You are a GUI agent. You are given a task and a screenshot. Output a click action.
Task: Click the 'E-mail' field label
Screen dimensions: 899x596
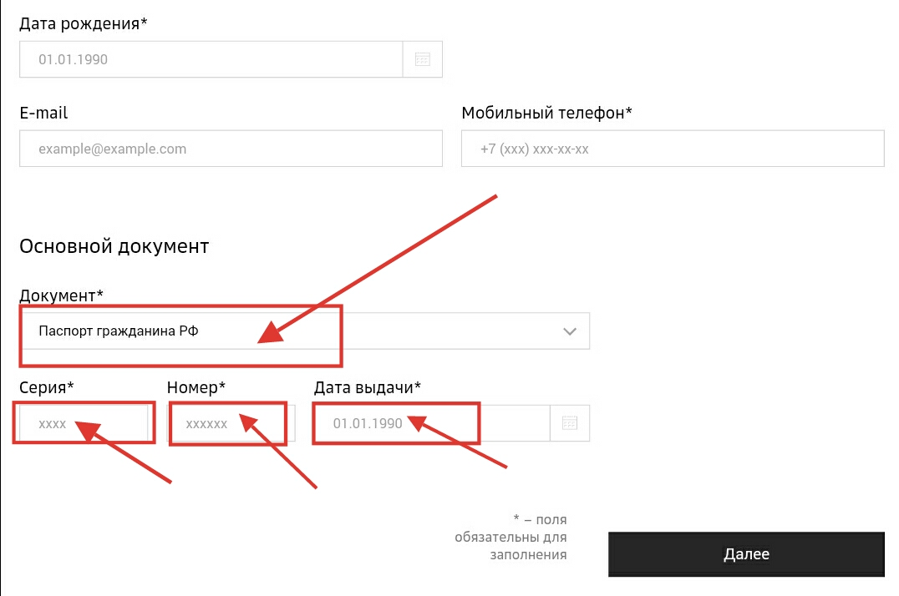pos(43,113)
